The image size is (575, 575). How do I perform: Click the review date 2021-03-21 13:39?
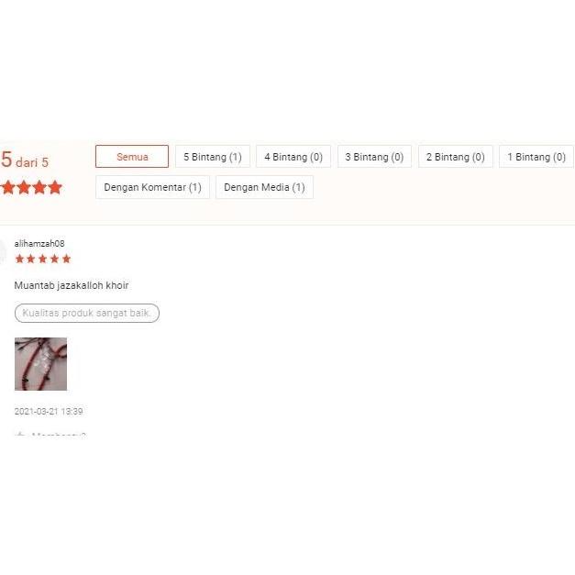tap(49, 411)
